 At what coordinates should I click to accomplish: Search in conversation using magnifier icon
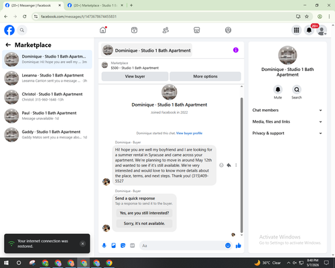pos(297,90)
